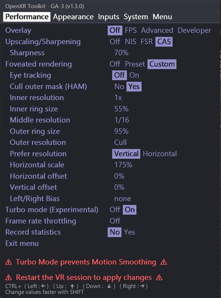Set Cull outer mask to No
Screen dimensions: 221x298
tap(119, 87)
